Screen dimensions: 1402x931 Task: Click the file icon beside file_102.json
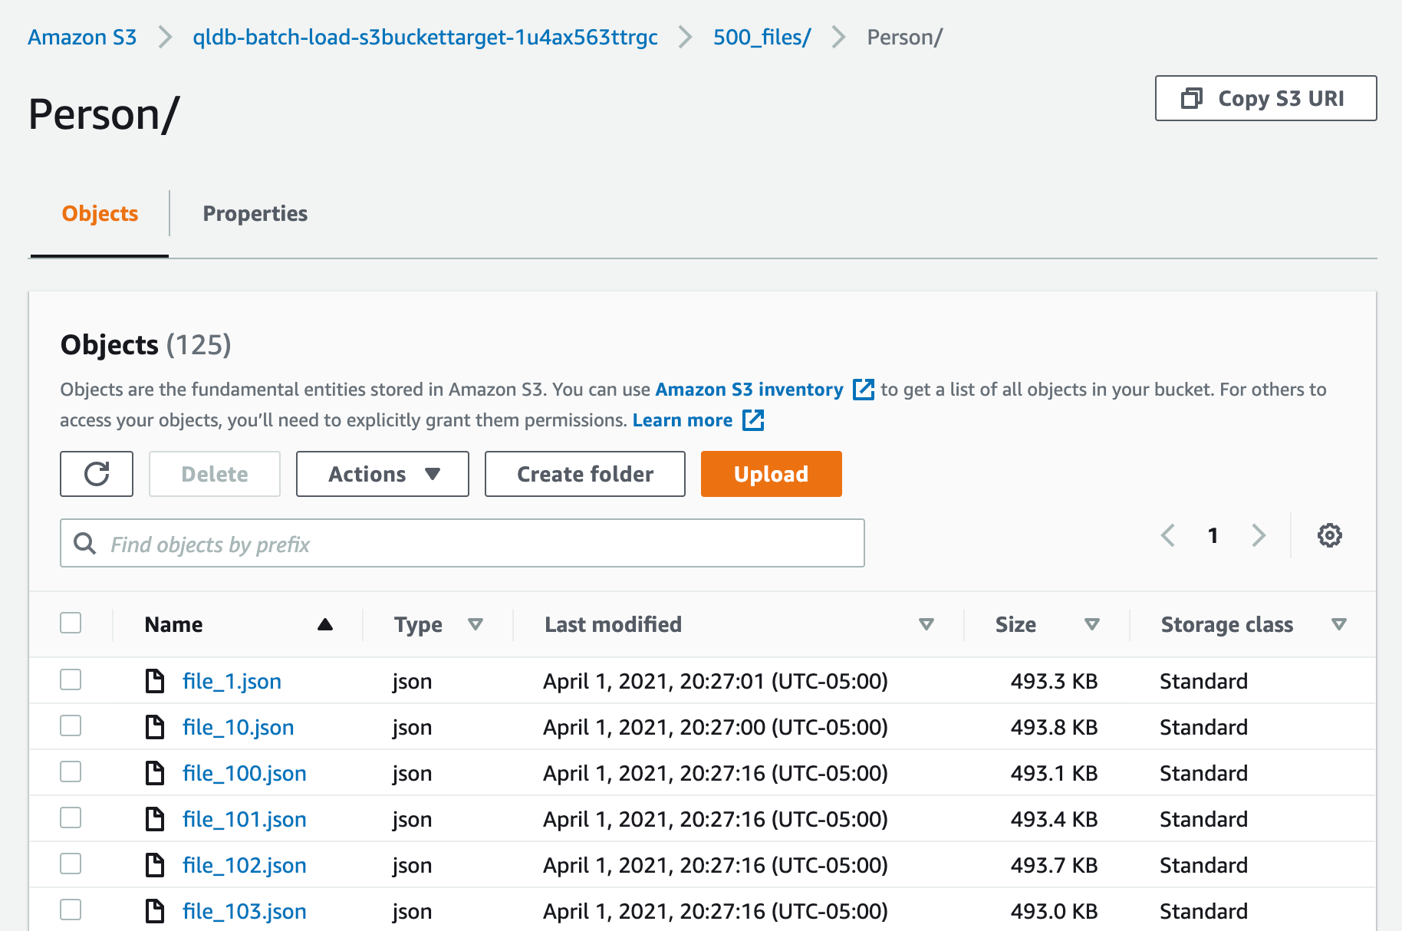155,865
